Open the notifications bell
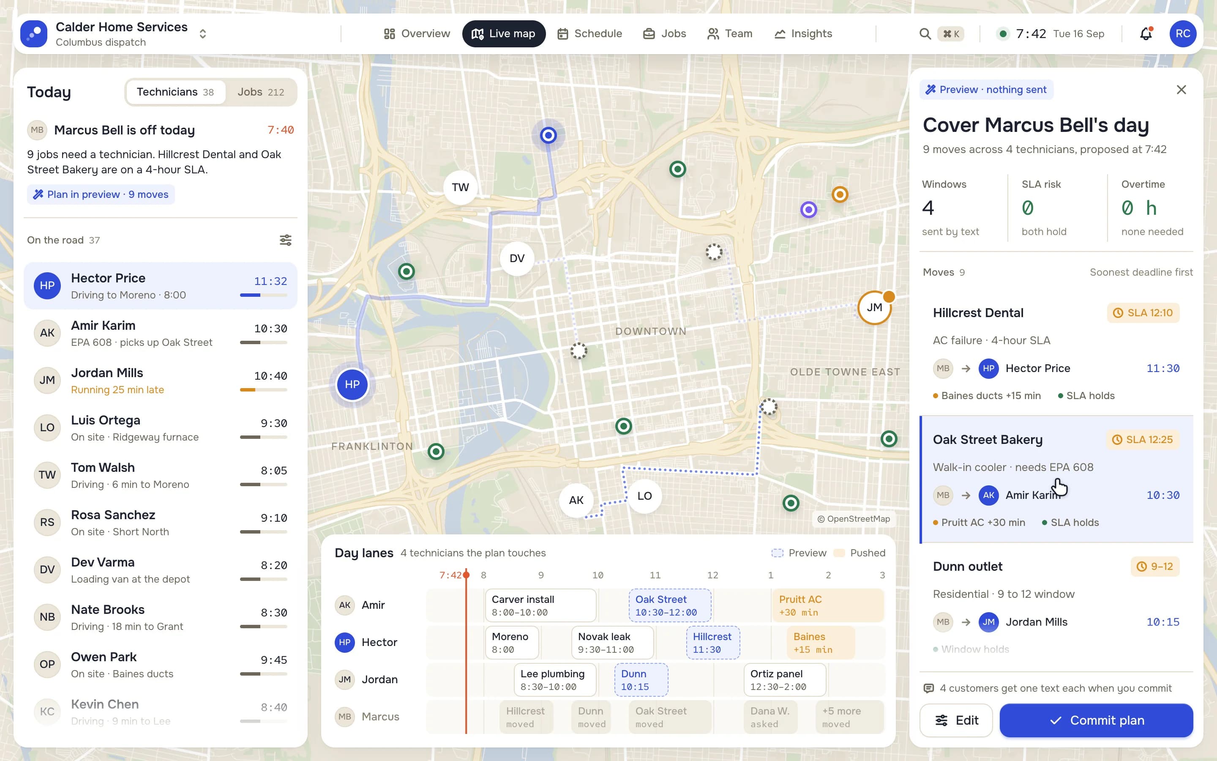 (x=1146, y=34)
